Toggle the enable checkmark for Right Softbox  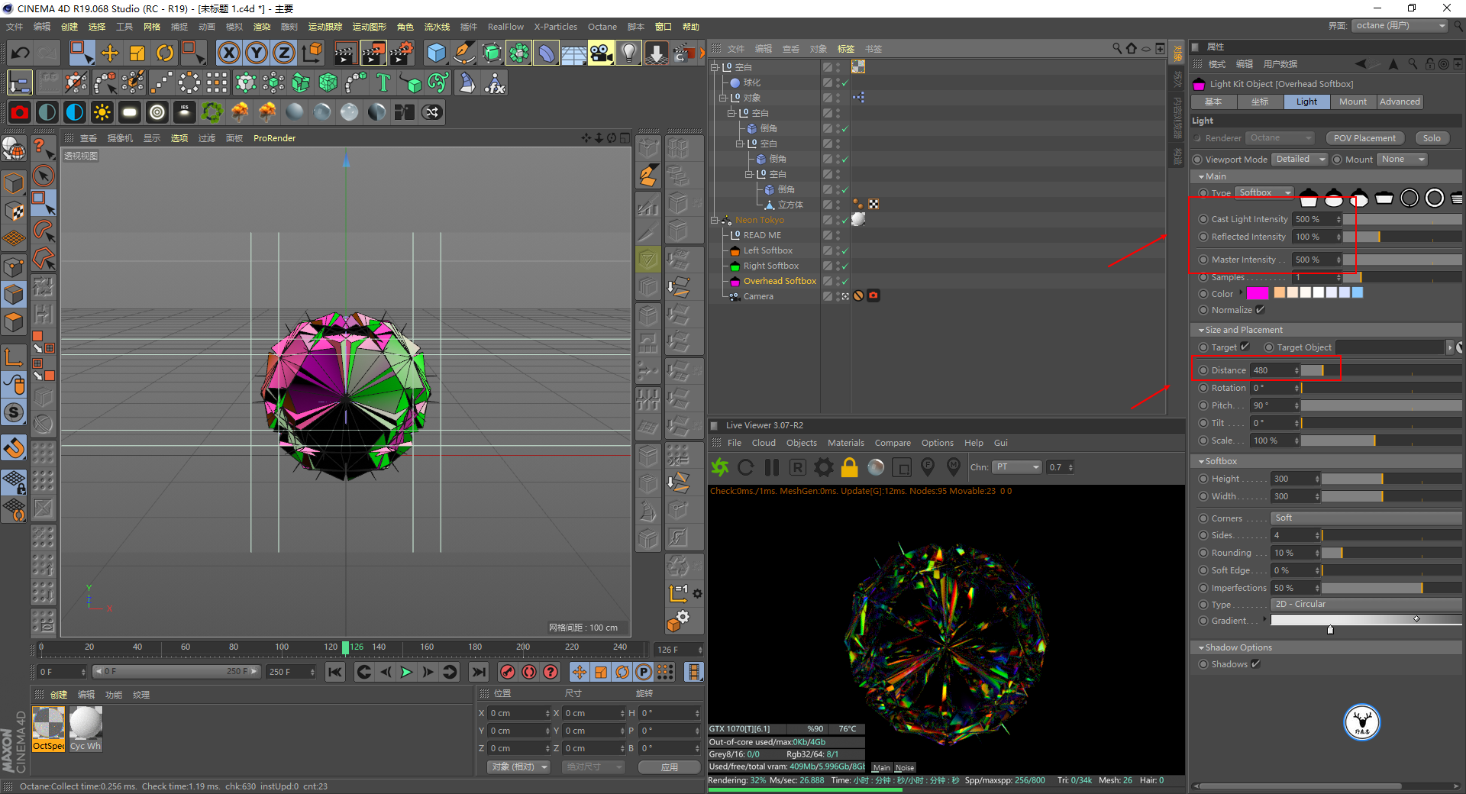coord(845,266)
